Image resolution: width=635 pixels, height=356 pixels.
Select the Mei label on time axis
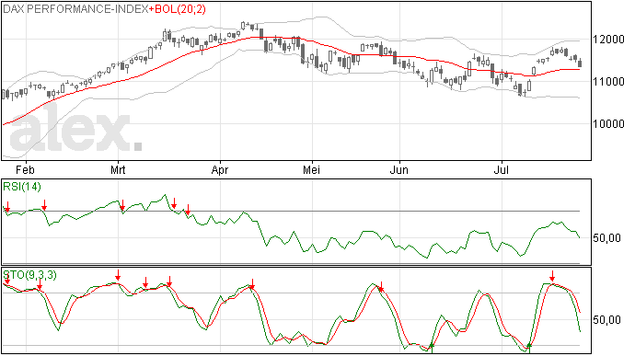tap(311, 170)
